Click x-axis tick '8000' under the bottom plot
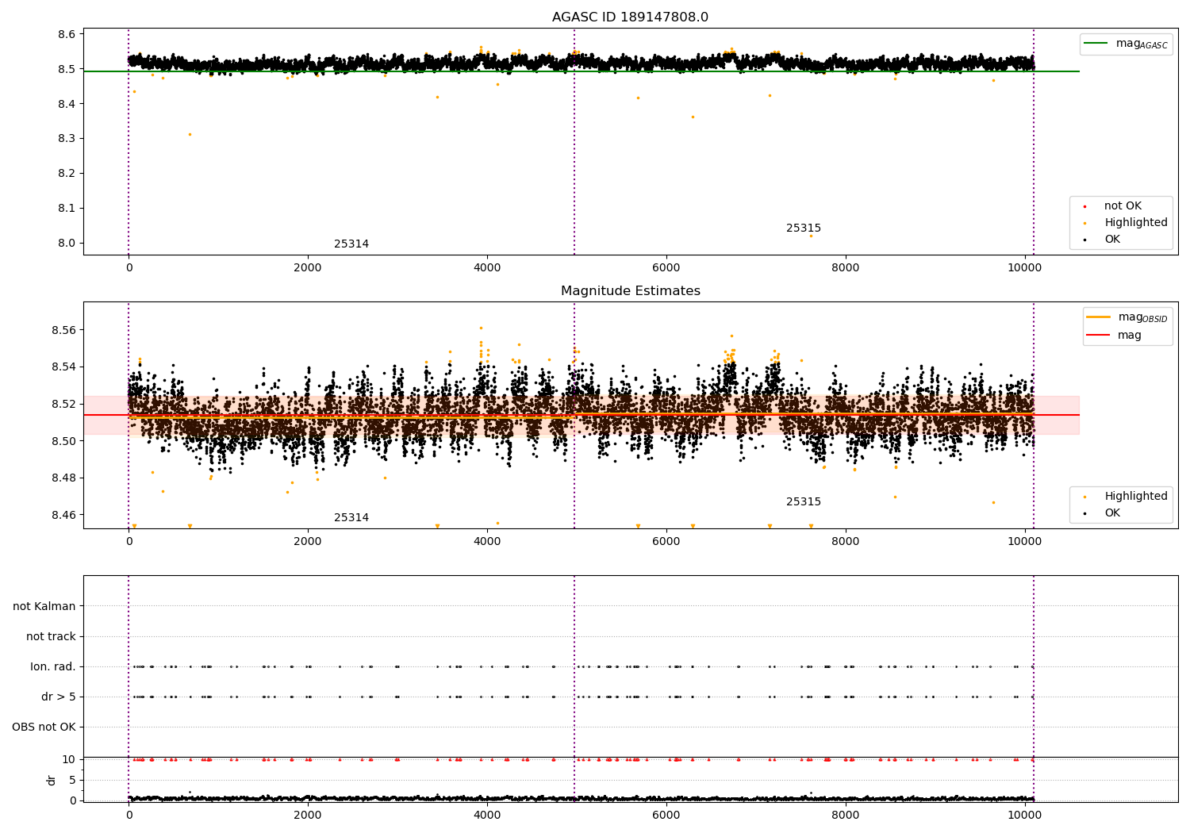 [846, 815]
